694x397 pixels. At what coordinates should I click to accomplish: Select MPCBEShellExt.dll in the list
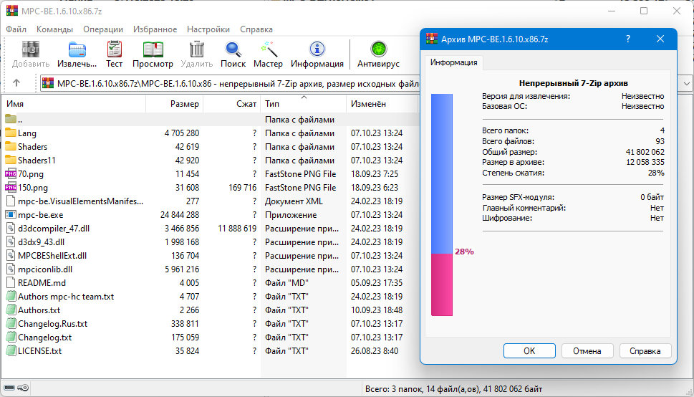click(52, 256)
